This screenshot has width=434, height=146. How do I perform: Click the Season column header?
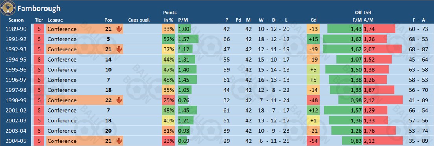pyautogui.click(x=16, y=20)
